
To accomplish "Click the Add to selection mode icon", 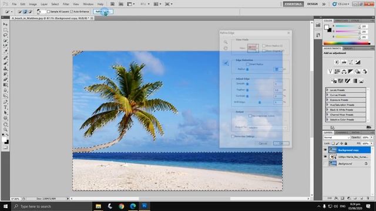I will tap(25, 12).
